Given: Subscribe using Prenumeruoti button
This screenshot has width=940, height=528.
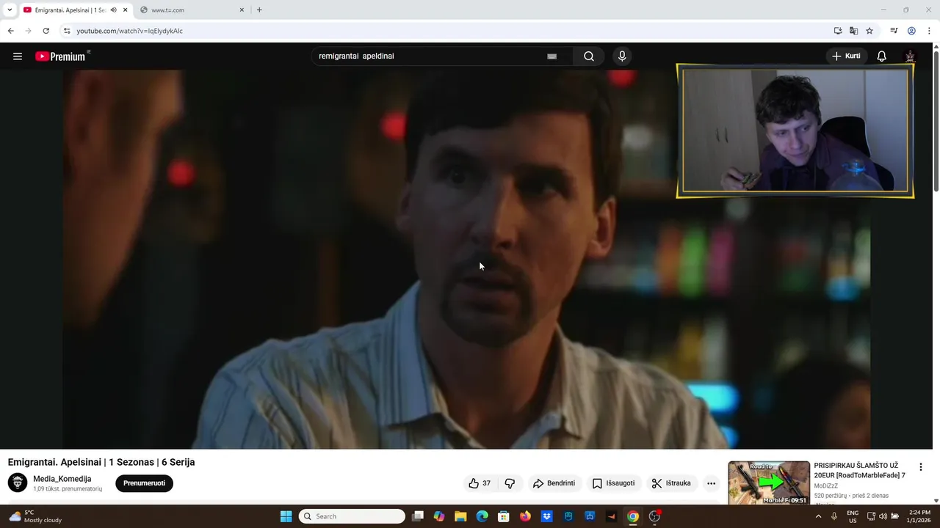Looking at the screenshot, I should (x=144, y=483).
